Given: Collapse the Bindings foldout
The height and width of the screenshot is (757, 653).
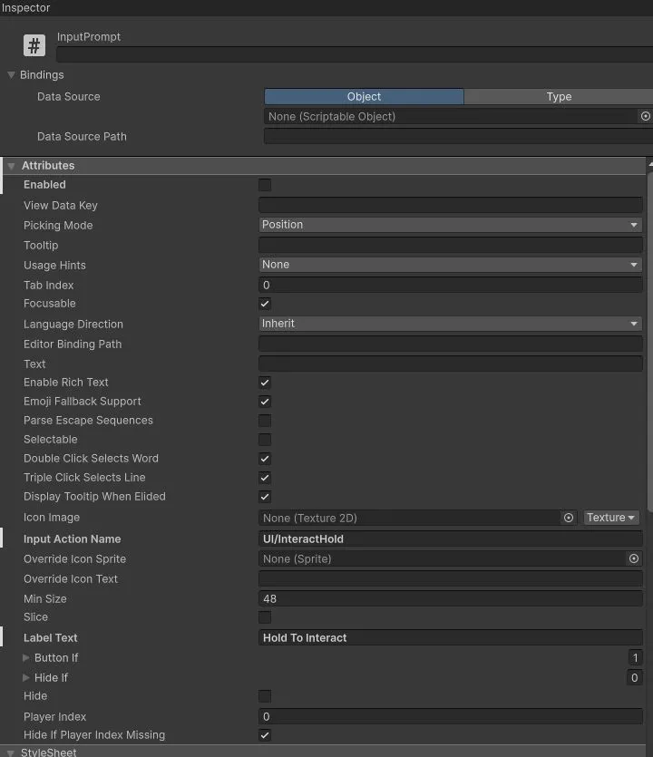Looking at the screenshot, I should 11,74.
